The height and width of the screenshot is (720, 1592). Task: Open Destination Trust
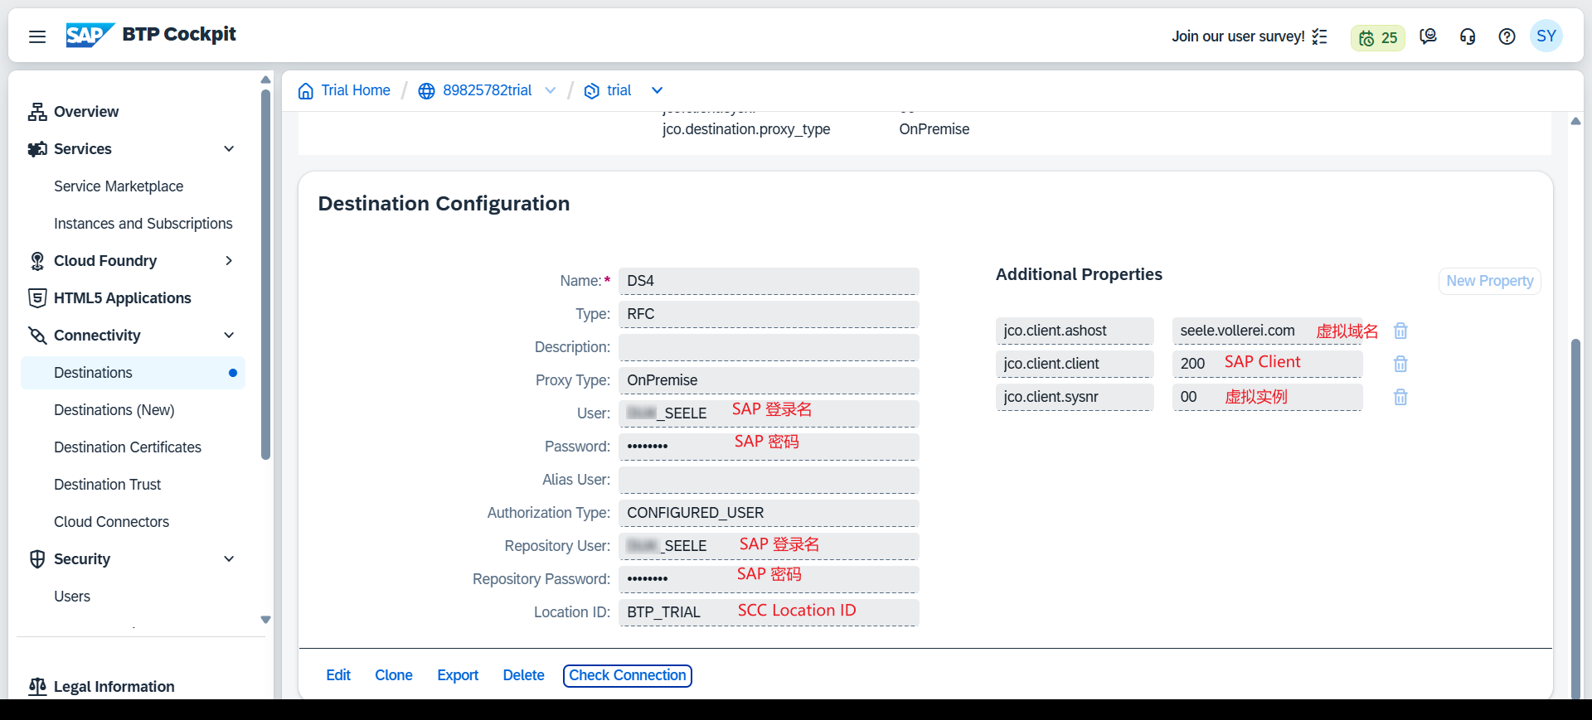[x=108, y=485]
